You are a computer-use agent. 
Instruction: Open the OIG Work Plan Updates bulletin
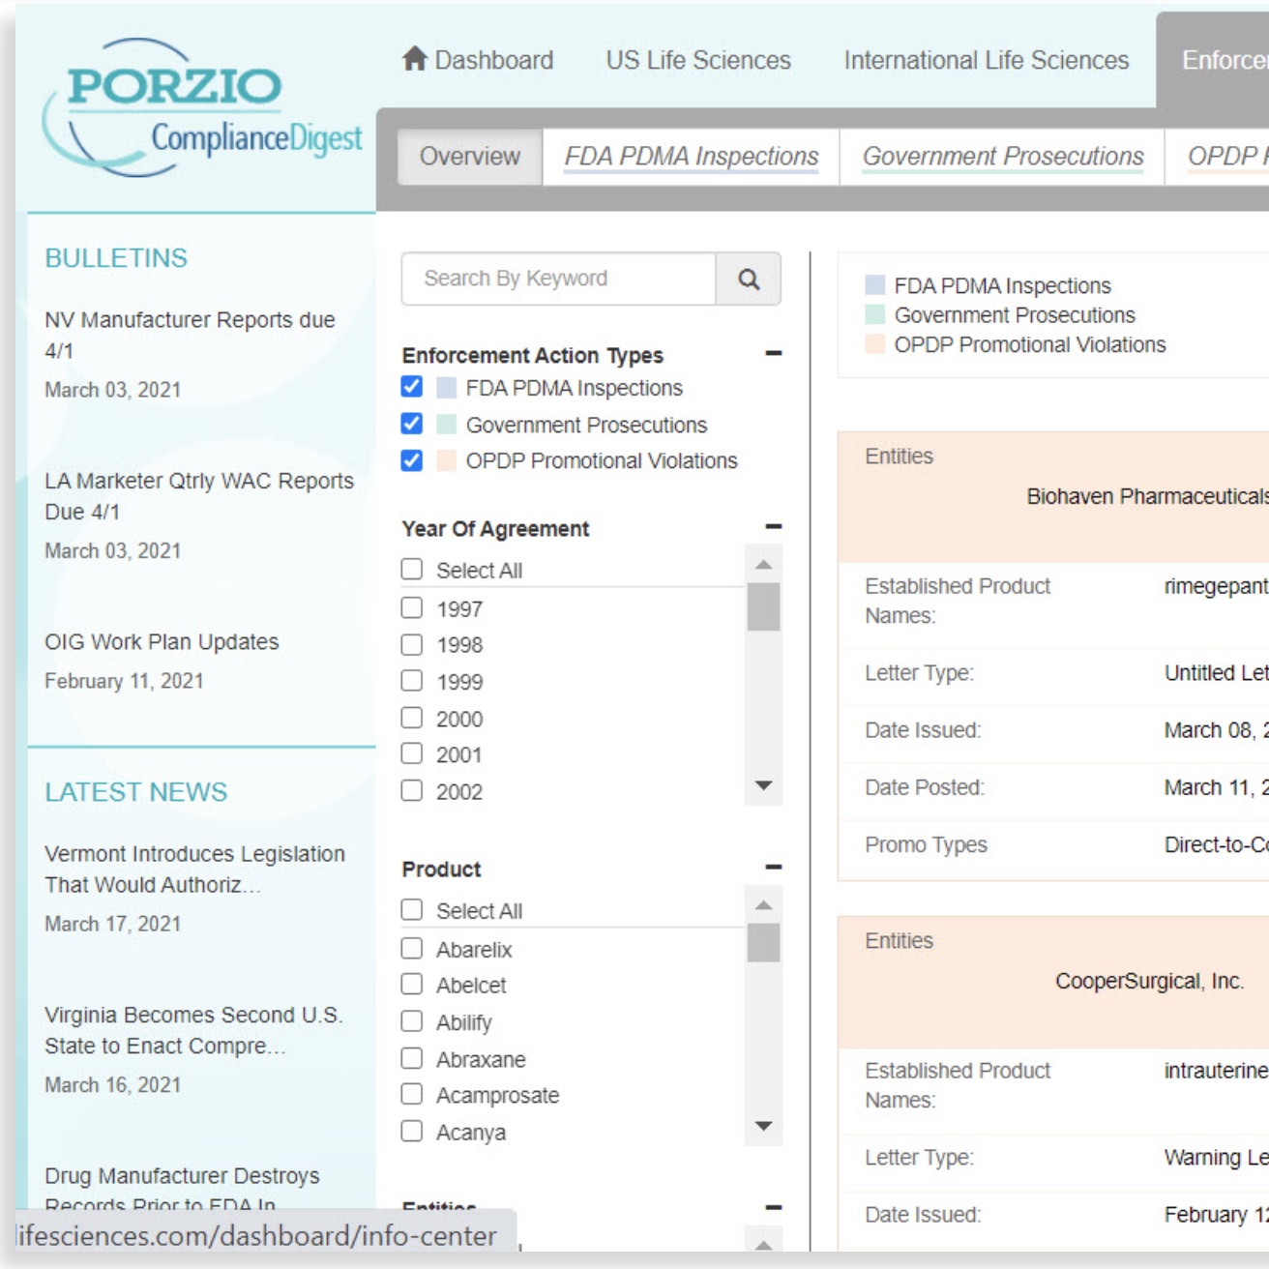[162, 642]
